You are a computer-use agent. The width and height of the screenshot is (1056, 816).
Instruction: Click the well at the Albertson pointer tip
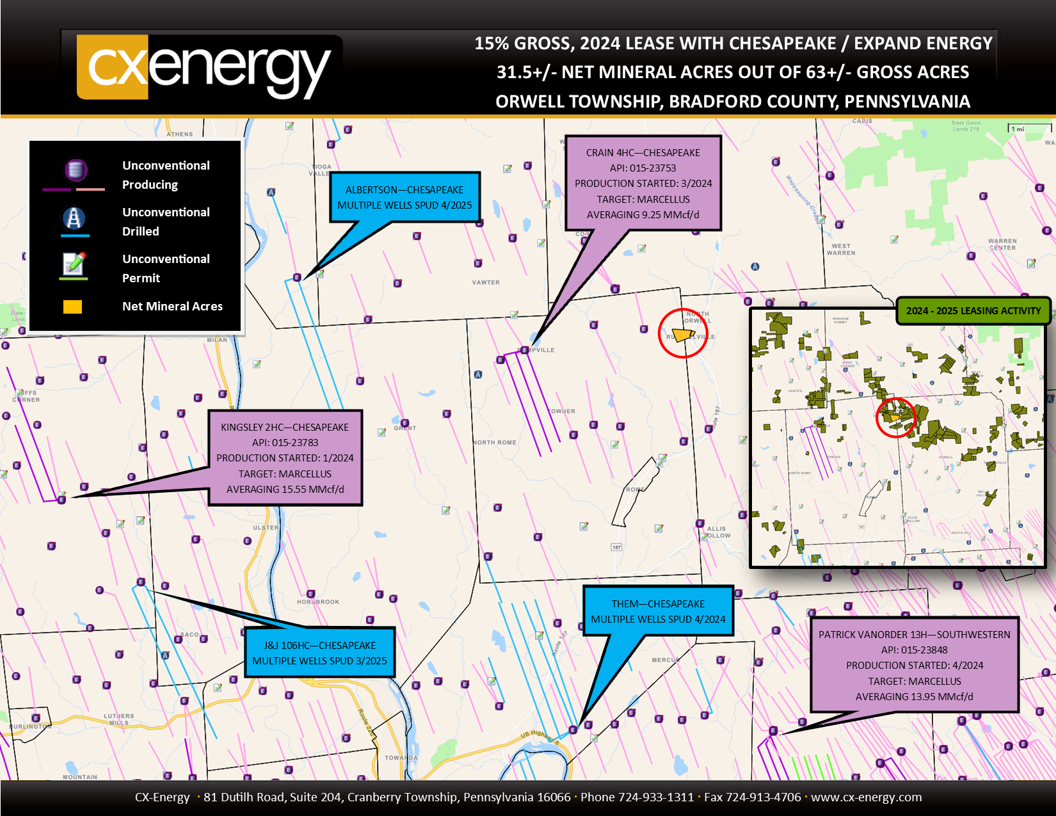click(x=297, y=277)
